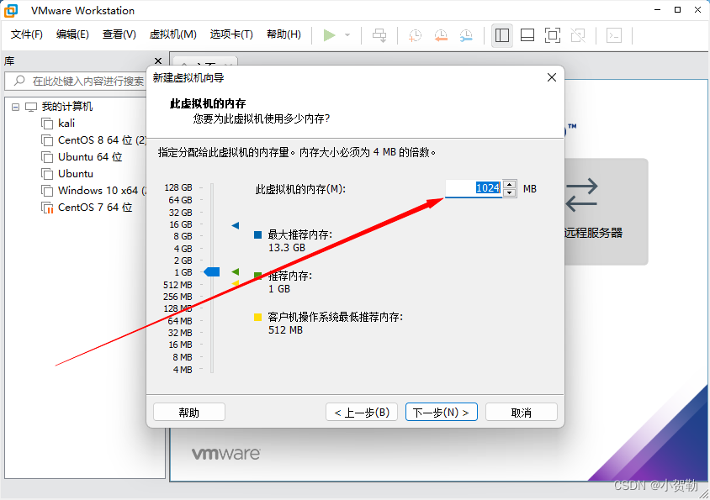Open the 查看(V) menu
Screen dimensions: 710x500
[119, 34]
